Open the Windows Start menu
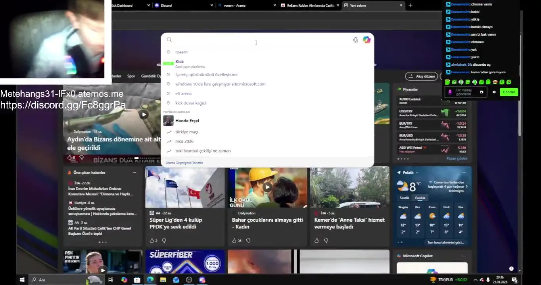 coord(22,280)
